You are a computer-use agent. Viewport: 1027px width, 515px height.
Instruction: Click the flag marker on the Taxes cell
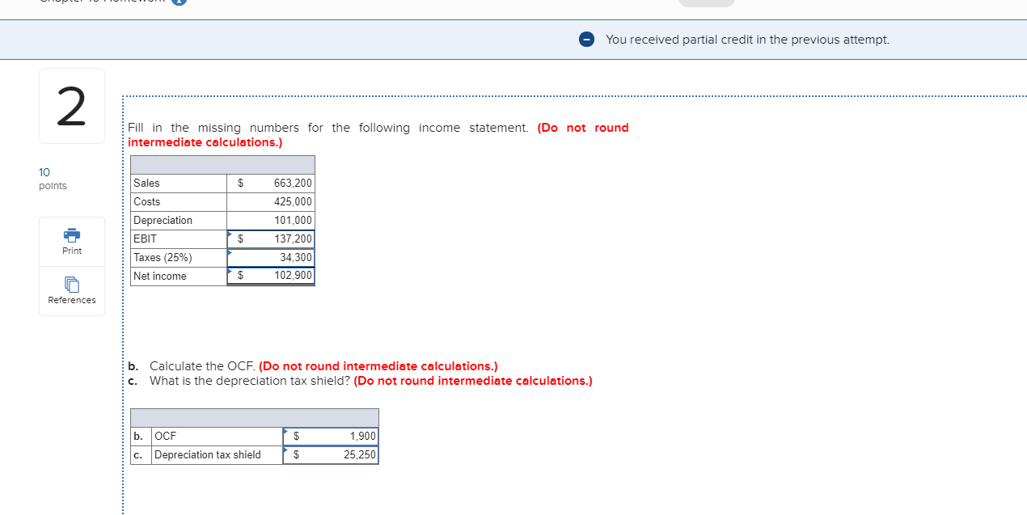coord(229,253)
